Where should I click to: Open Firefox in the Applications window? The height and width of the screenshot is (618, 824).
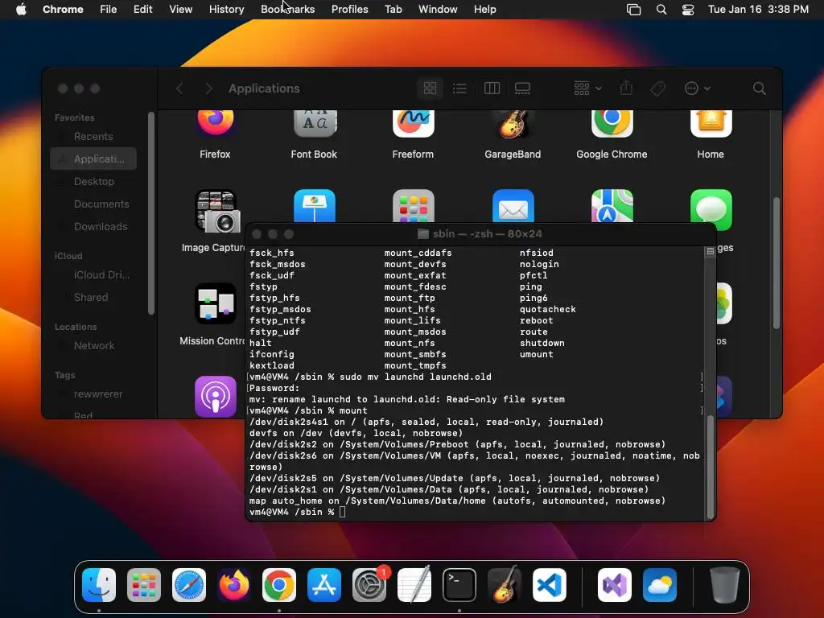[216, 123]
